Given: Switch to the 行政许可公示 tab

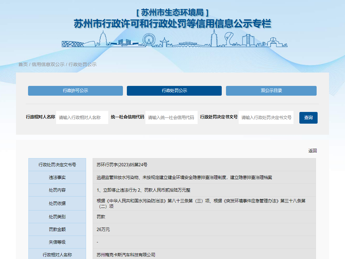Looking at the screenshot, I should [x=75, y=91].
